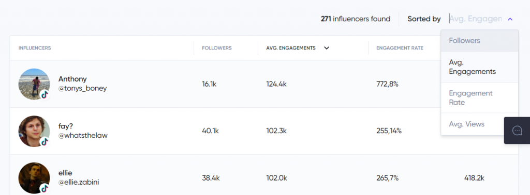Click the Anthony influencer name
The height and width of the screenshot is (195, 530).
72,79
